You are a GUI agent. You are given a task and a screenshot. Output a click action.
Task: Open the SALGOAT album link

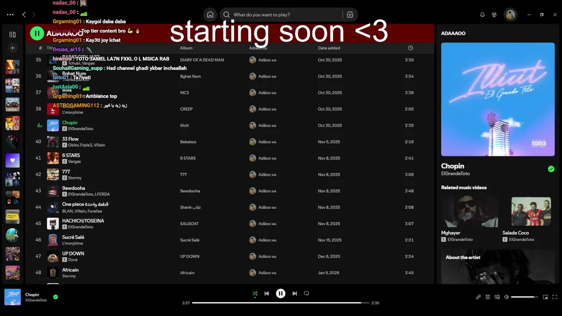[189, 223]
